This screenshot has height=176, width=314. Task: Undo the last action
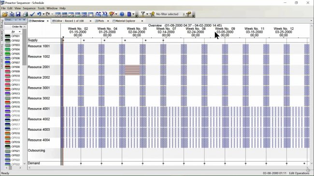click(39, 14)
